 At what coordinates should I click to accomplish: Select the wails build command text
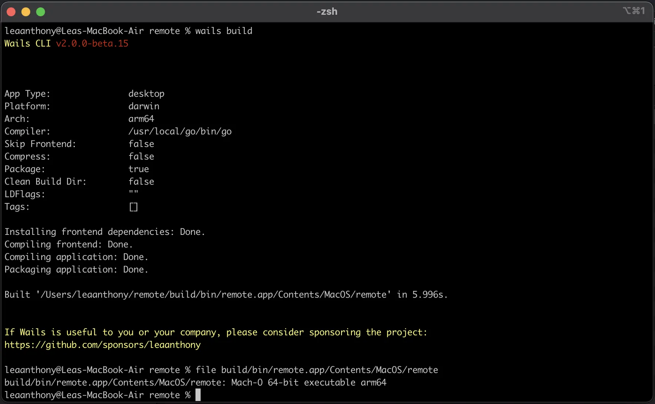tap(223, 31)
